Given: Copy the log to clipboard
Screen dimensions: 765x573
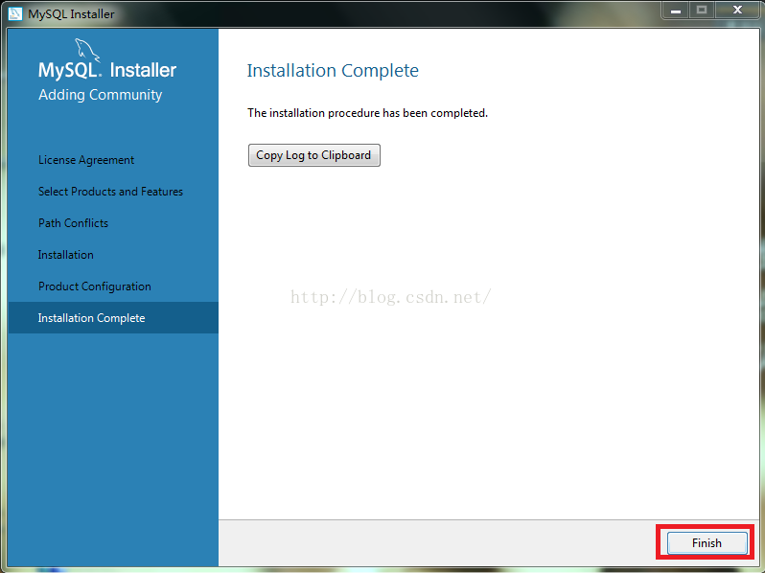Looking at the screenshot, I should click(313, 155).
